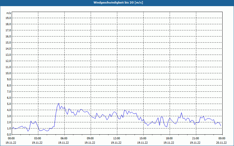The image size is (234, 146).
Task: Select the '21:00' time label
Action: tap(196, 138)
